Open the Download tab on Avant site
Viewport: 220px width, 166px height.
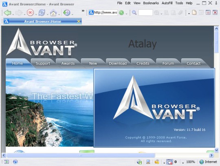point(118,64)
